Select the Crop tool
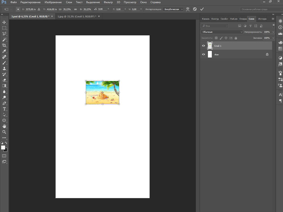The width and height of the screenshot is (283, 212). pyautogui.click(x=4, y=46)
